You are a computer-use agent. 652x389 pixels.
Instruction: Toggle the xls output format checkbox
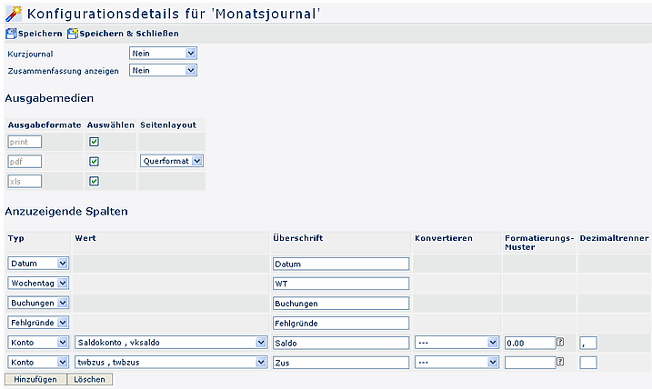click(x=94, y=181)
